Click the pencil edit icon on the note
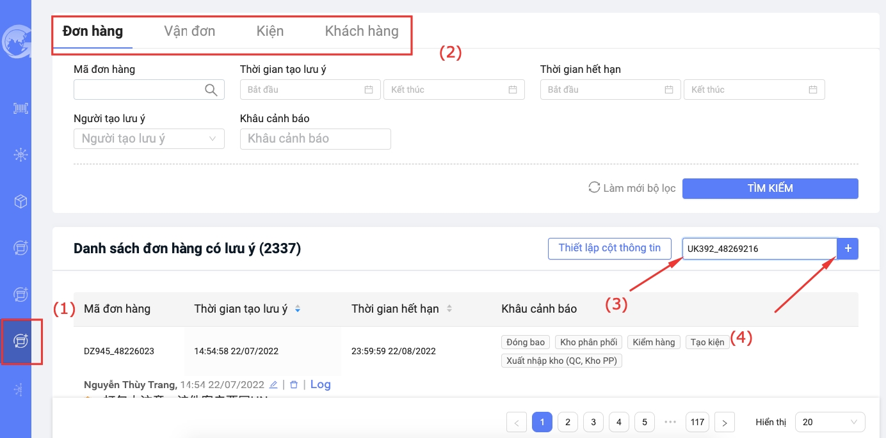 pos(273,385)
